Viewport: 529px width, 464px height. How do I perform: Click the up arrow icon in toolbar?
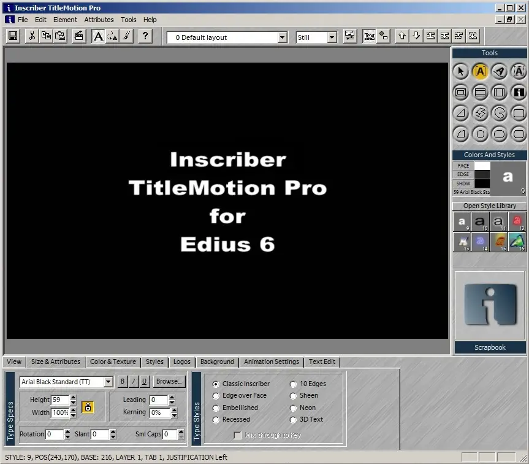402,36
